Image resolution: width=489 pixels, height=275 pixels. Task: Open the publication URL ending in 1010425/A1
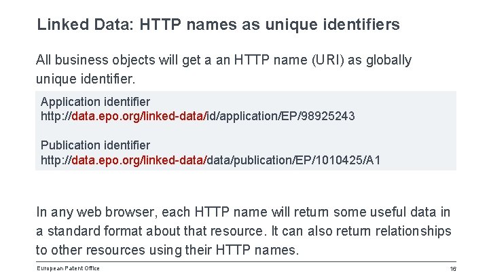pos(211,160)
